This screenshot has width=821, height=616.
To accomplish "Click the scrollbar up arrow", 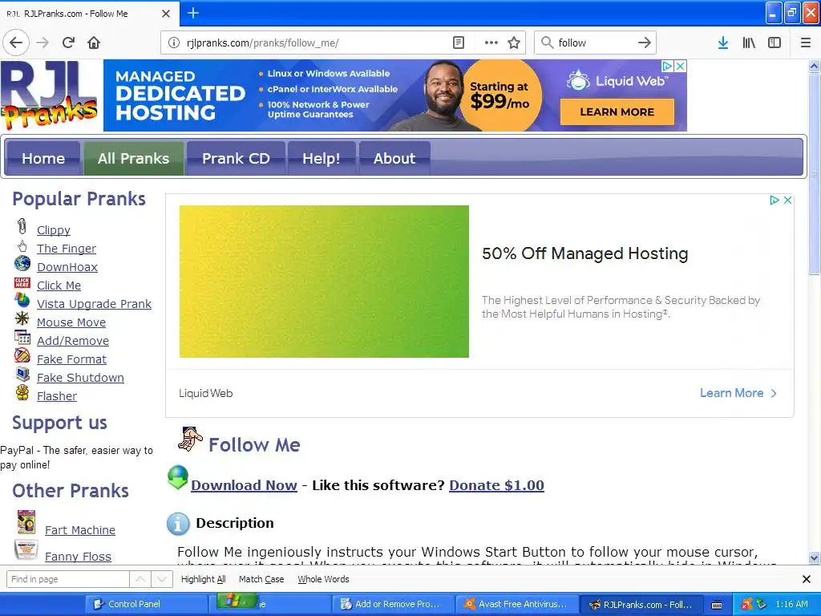I will click(x=814, y=66).
